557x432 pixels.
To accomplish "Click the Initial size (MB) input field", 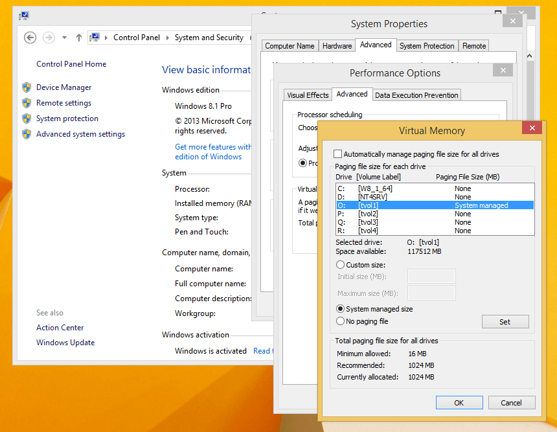I will 431,276.
